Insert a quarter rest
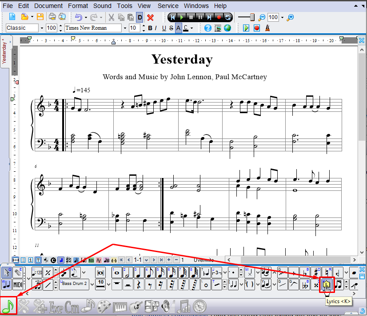The height and width of the screenshot is (316, 367). point(139,284)
